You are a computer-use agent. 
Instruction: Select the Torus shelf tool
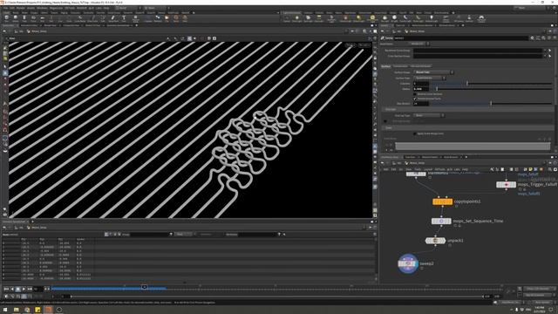[33, 18]
